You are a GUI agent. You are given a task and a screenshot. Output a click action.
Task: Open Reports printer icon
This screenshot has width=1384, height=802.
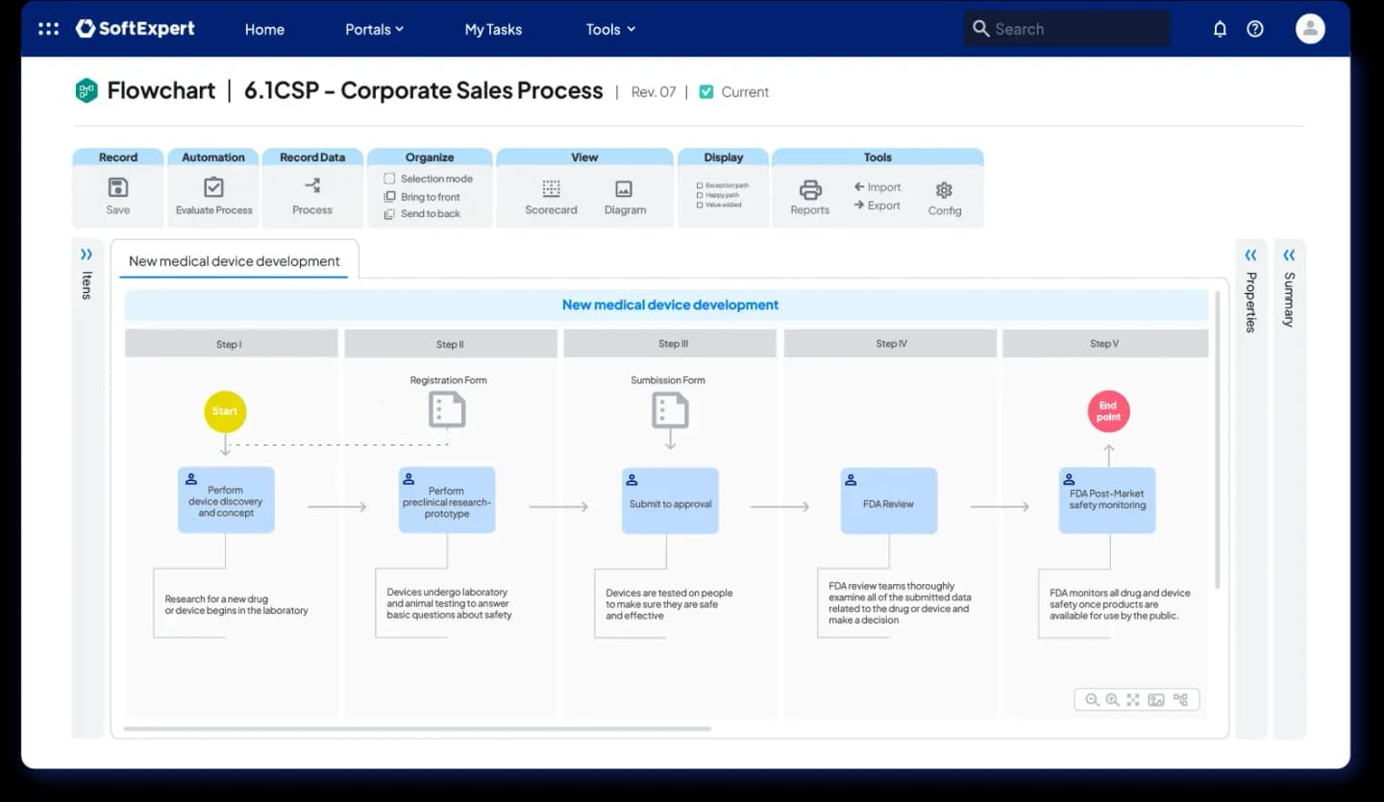click(810, 189)
